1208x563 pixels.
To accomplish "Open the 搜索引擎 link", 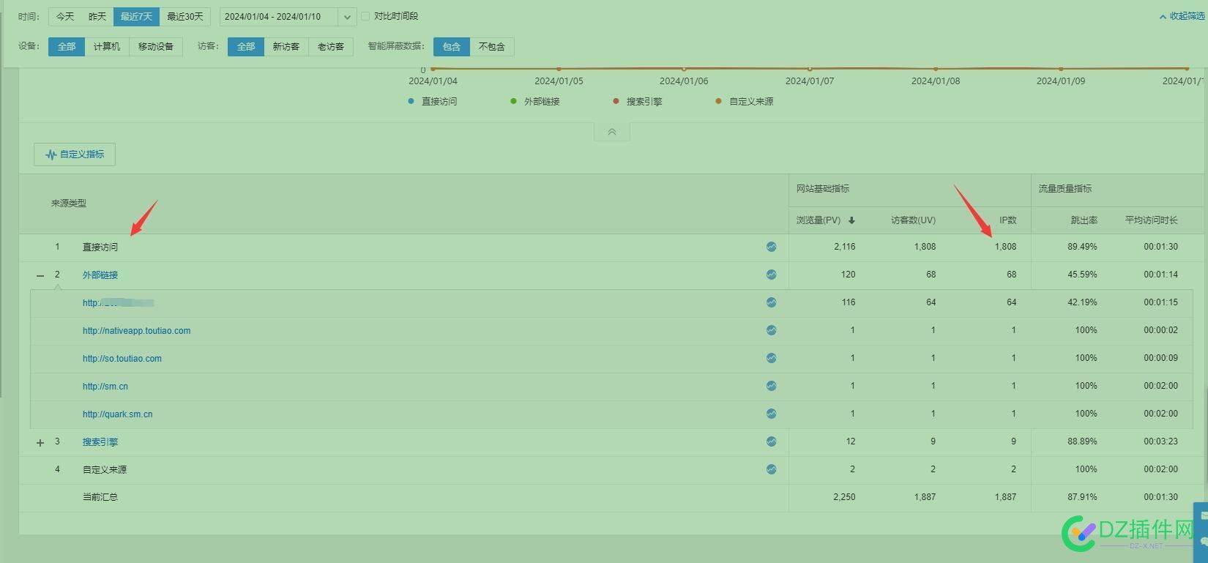I will pos(100,441).
